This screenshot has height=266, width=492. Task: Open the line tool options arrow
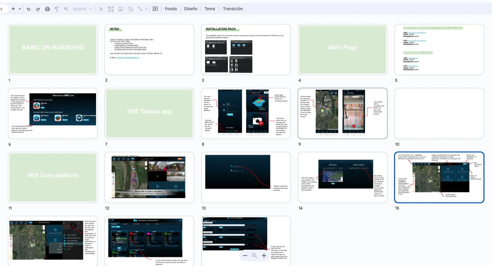[146, 9]
